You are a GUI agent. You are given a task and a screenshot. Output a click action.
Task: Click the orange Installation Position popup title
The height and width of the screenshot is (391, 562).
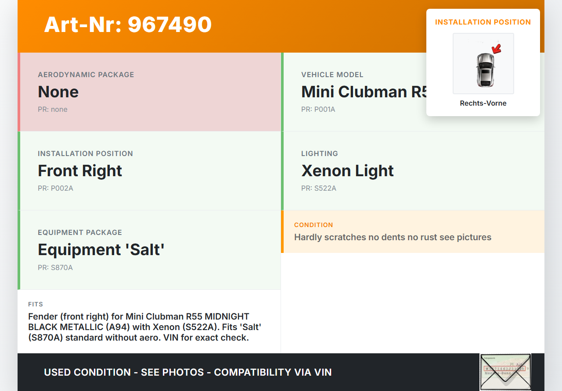coord(483,22)
